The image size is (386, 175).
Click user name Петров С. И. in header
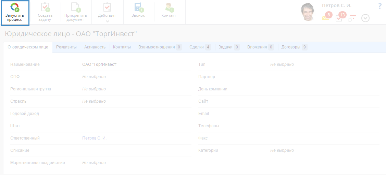tap(336, 6)
